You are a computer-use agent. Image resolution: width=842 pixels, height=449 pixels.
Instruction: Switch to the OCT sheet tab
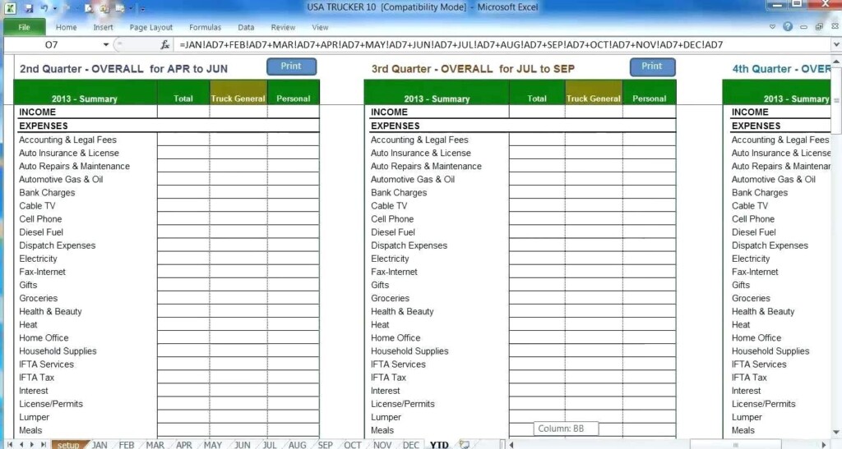353,445
